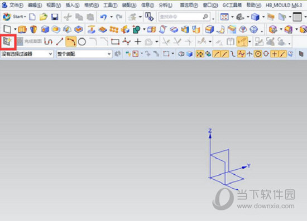Click the command finder search field
The height and width of the screenshot is (221, 307).
coord(184,17)
